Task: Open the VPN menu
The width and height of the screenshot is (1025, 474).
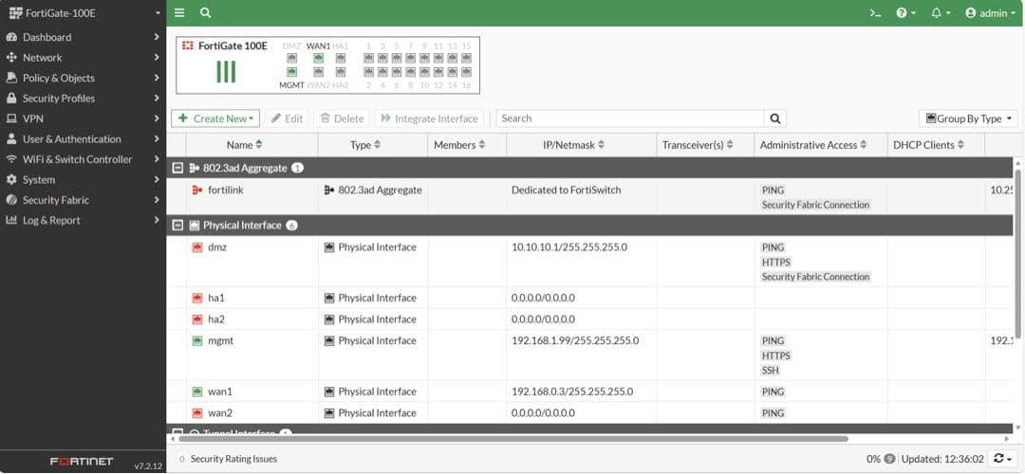Action: 83,118
